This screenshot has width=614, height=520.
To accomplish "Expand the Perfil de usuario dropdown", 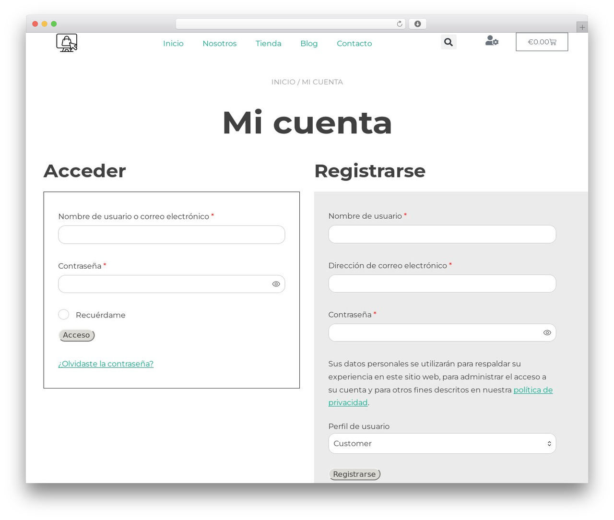I will (x=442, y=443).
